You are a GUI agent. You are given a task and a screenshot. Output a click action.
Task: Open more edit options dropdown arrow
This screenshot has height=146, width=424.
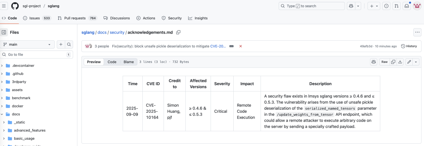click(416, 62)
